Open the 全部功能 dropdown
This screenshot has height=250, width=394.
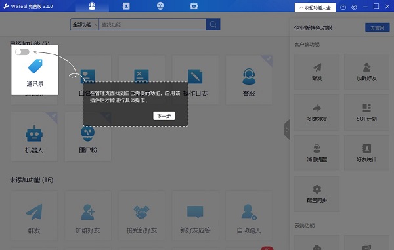pos(85,24)
